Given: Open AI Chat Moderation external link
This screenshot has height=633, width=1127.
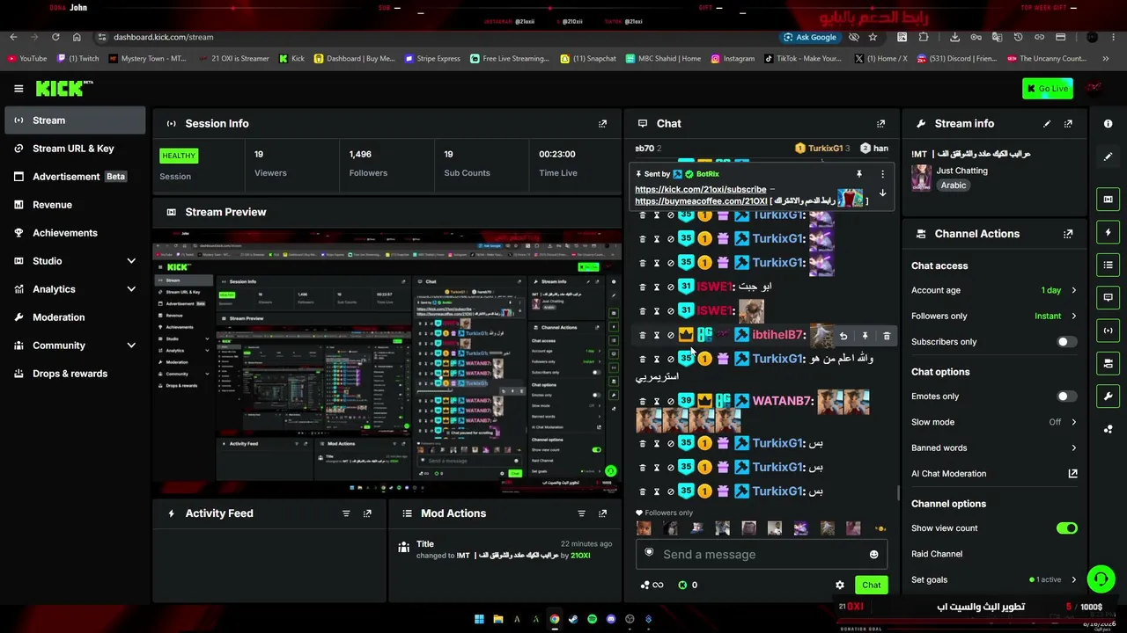Looking at the screenshot, I should 1072,474.
